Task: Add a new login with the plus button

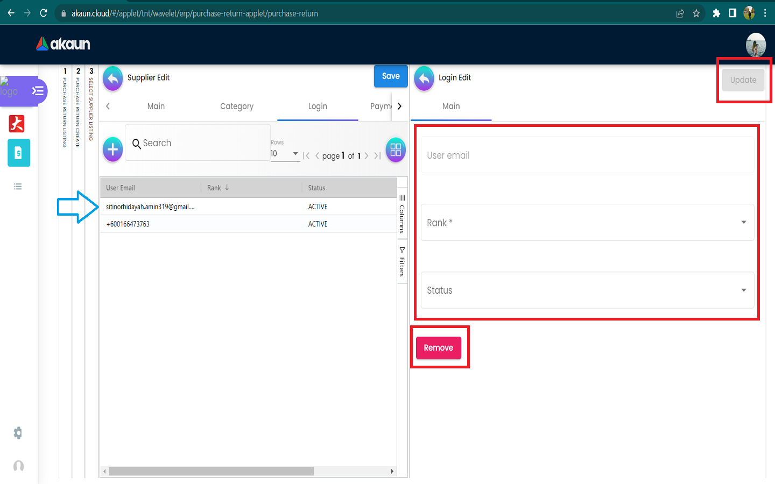Action: [113, 150]
